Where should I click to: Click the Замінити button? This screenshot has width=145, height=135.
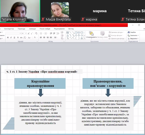[133, 35]
